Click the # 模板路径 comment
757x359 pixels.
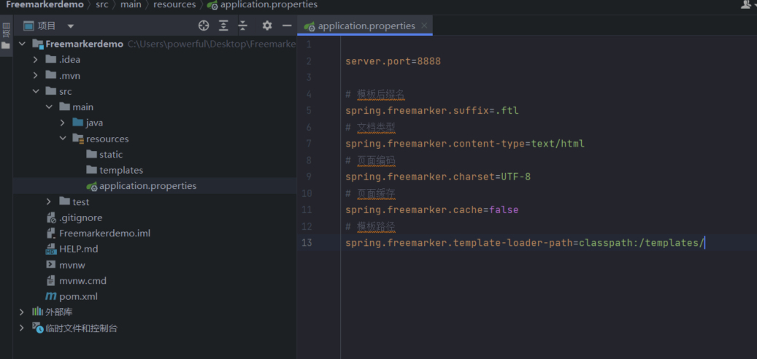pyautogui.click(x=370, y=226)
